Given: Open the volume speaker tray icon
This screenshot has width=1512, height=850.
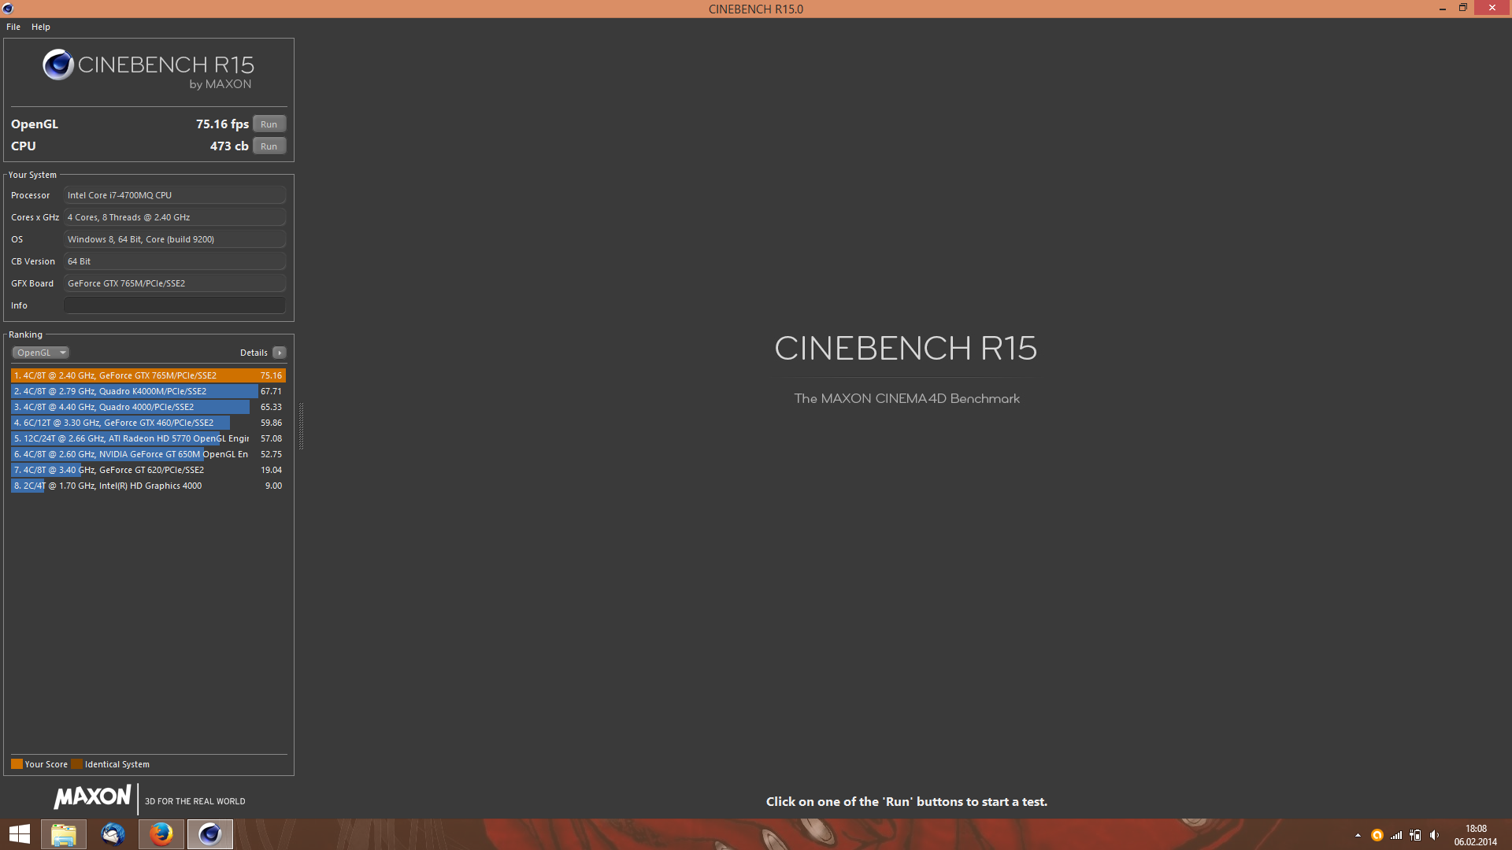Looking at the screenshot, I should 1434,835.
